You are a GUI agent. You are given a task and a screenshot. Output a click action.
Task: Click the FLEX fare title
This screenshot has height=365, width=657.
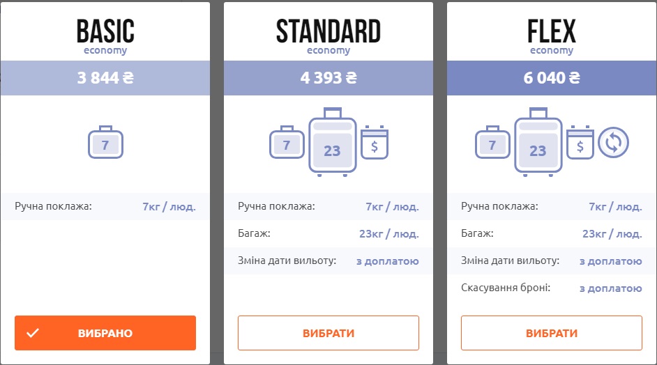pos(552,31)
